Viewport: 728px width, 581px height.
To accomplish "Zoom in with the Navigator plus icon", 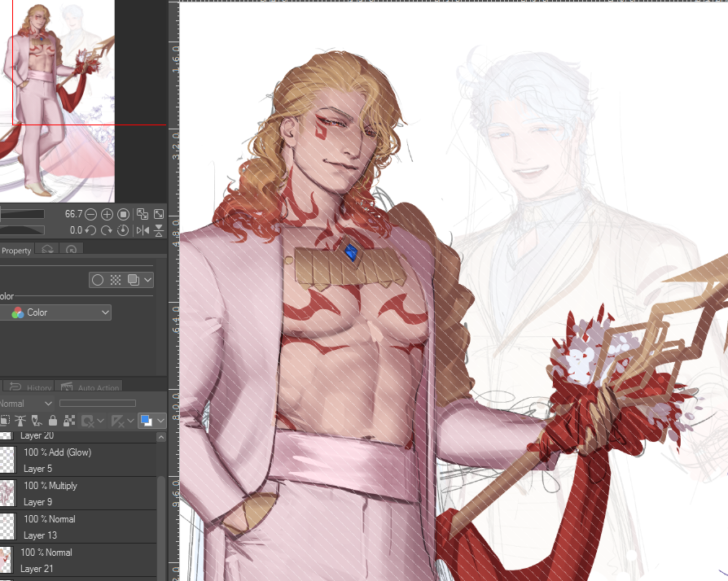I will (x=107, y=214).
